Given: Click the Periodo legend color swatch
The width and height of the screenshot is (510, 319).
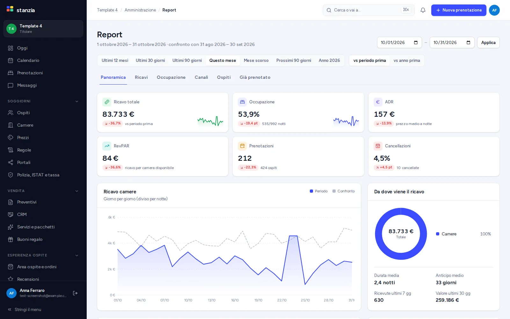Looking at the screenshot, I should 311,191.
